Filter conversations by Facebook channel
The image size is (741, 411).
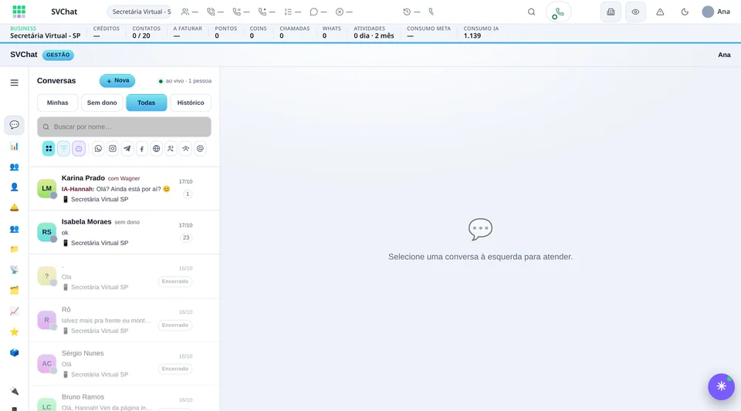point(142,149)
